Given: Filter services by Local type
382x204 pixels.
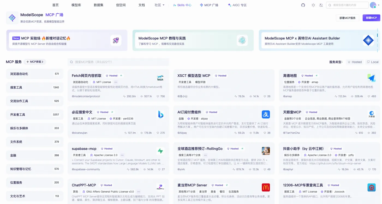Looking at the screenshot, I should click(373, 62).
